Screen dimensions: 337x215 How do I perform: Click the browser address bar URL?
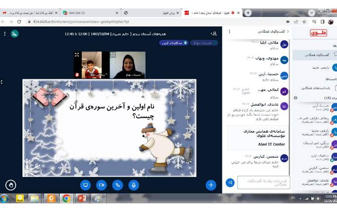pyautogui.click(x=81, y=21)
